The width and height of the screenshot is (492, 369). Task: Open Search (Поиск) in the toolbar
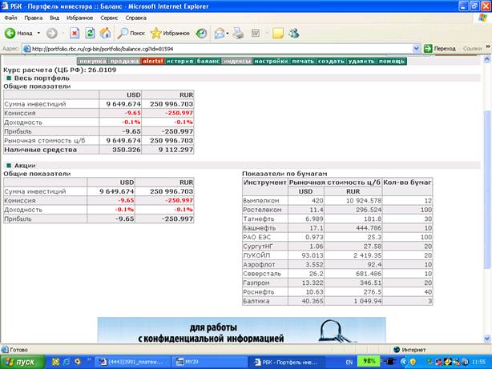pyautogui.click(x=131, y=34)
